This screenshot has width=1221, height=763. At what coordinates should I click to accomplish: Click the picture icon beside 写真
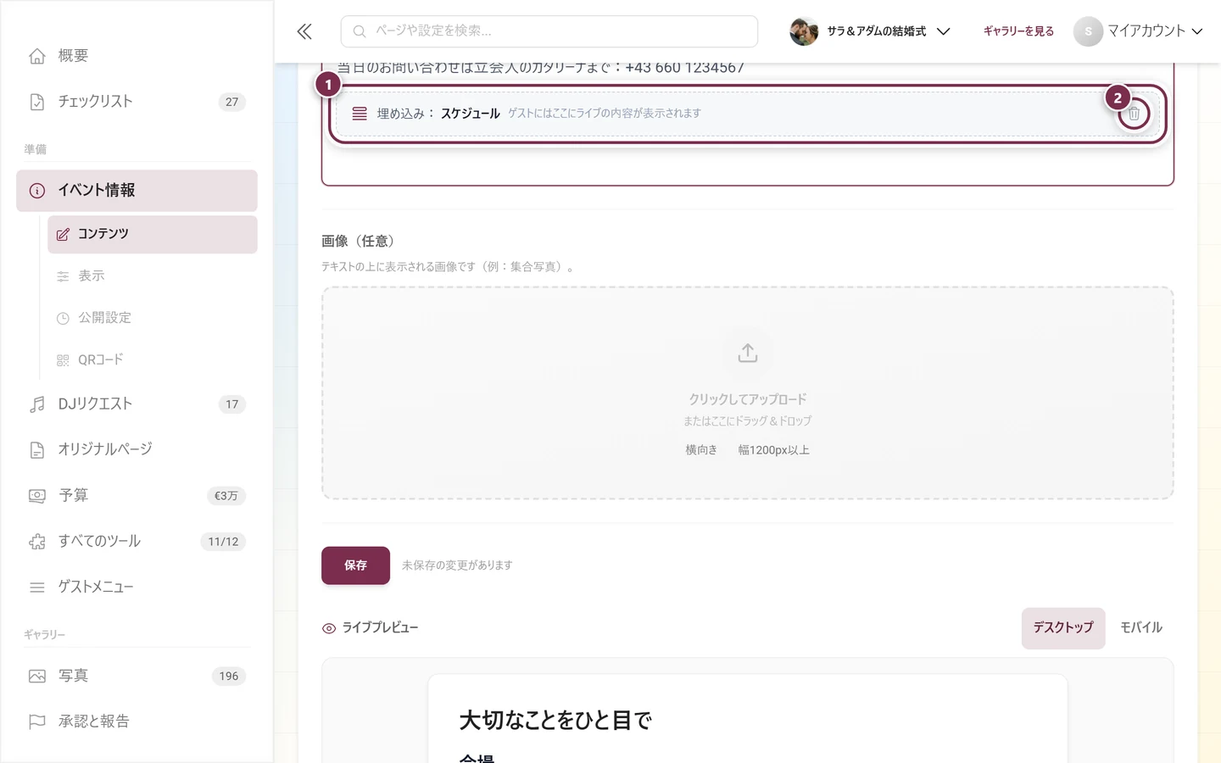[x=37, y=677]
